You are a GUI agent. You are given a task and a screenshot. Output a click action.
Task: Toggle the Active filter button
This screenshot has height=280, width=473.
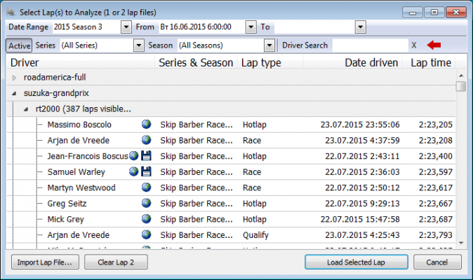[19, 45]
